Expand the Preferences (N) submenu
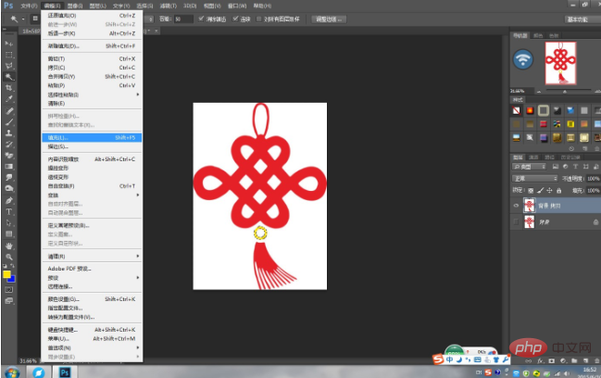 pos(92,347)
